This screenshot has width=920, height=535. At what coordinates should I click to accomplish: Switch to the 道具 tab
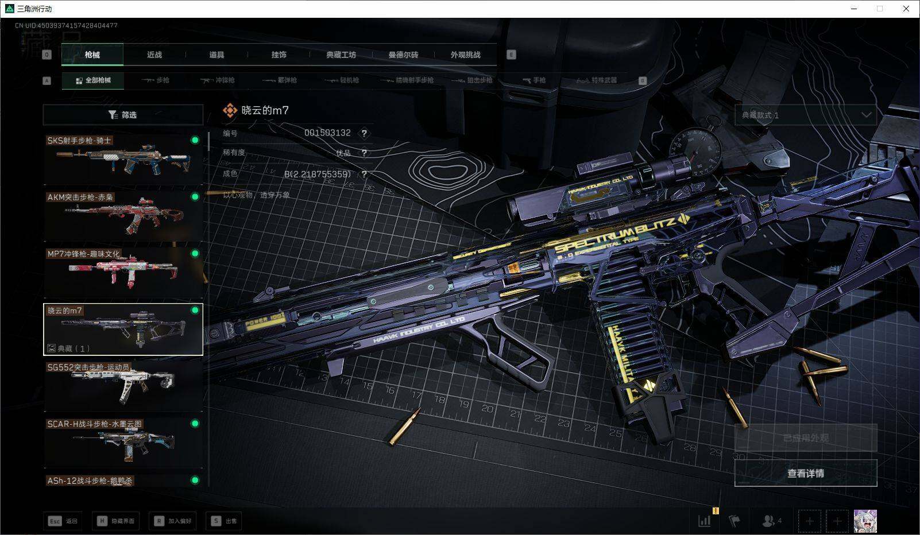(x=217, y=55)
